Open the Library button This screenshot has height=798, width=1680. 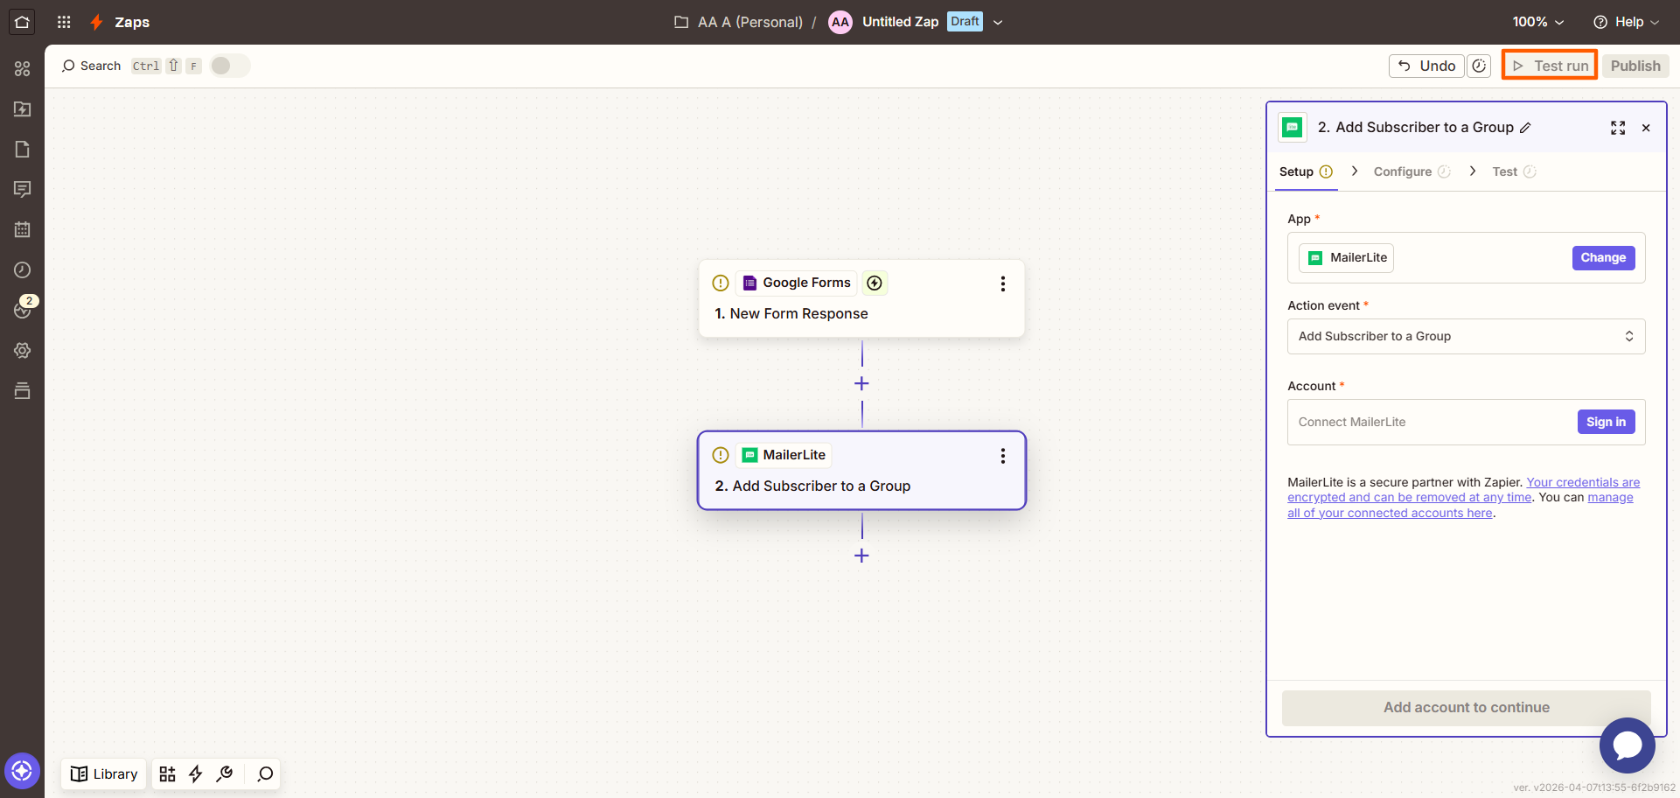(104, 773)
